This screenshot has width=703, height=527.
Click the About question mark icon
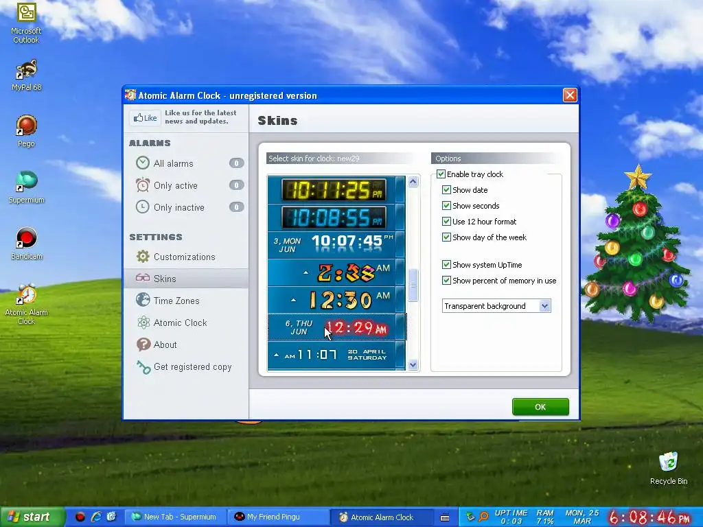[x=143, y=344]
